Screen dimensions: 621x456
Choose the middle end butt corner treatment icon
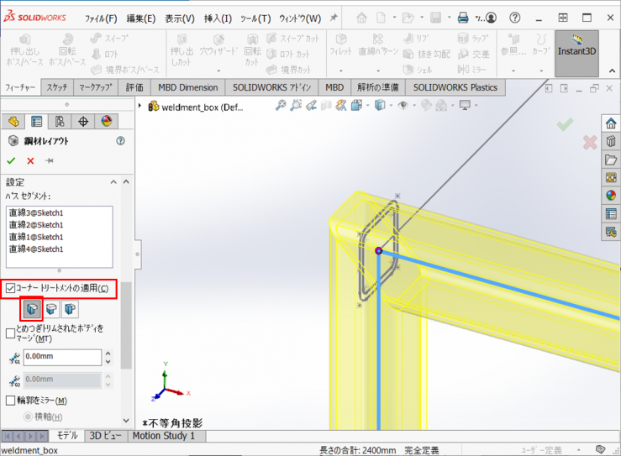pyautogui.click(x=51, y=309)
